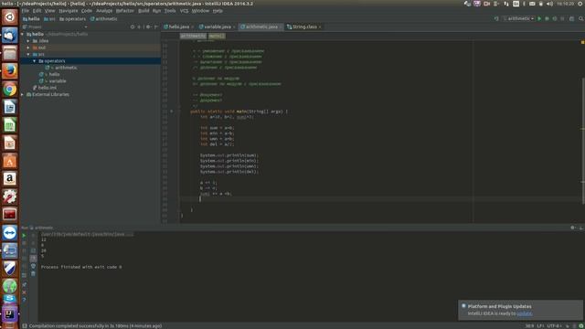Collapse the src folder
The image size is (585, 329).
(x=28, y=55)
